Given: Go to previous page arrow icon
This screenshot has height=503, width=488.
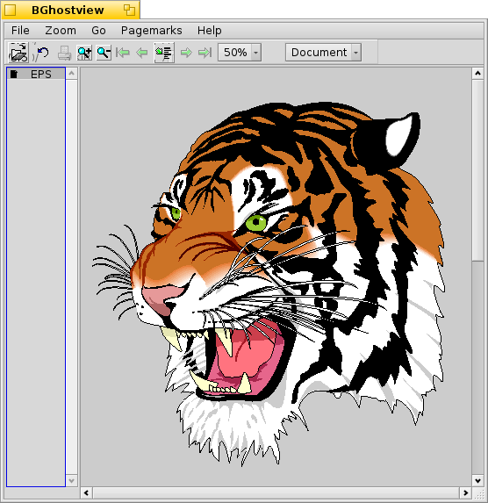Looking at the screenshot, I should pos(142,53).
